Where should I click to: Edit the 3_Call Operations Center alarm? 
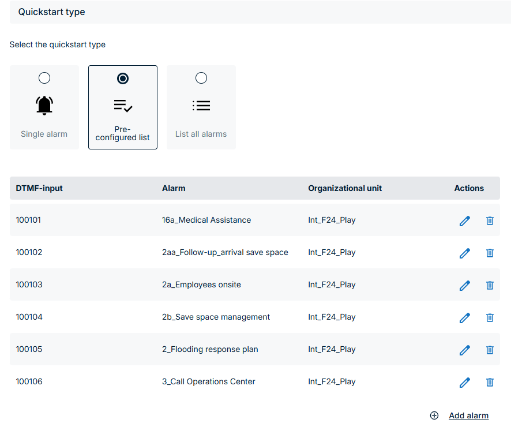pyautogui.click(x=465, y=382)
